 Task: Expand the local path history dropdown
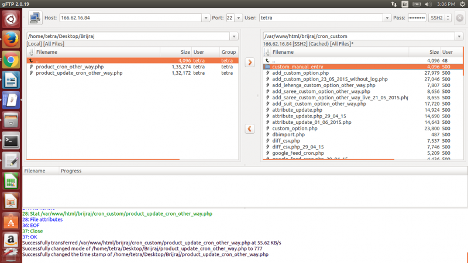[234, 36]
